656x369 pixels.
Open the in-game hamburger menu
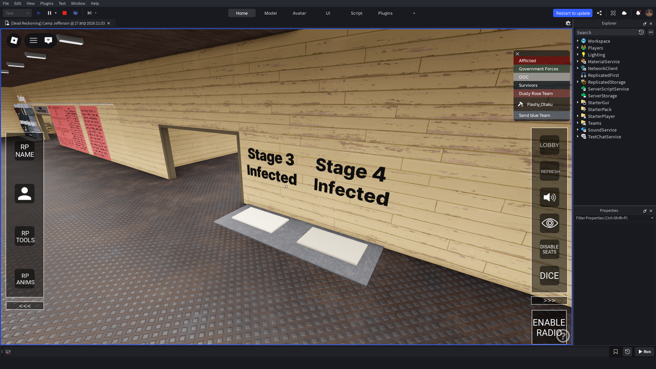coord(33,40)
